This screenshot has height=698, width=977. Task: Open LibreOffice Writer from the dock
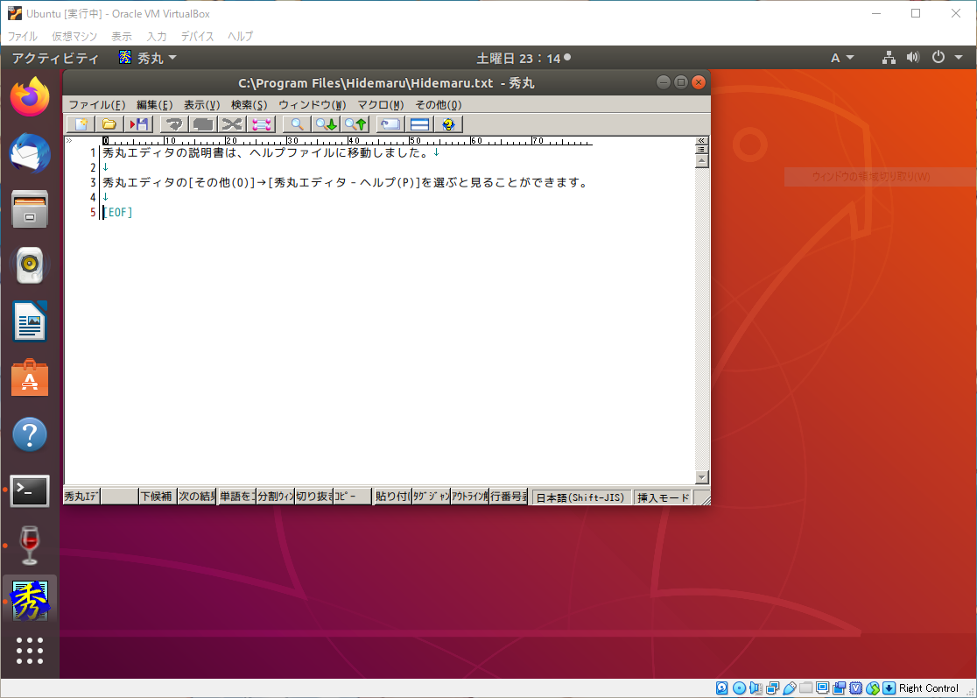[30, 321]
